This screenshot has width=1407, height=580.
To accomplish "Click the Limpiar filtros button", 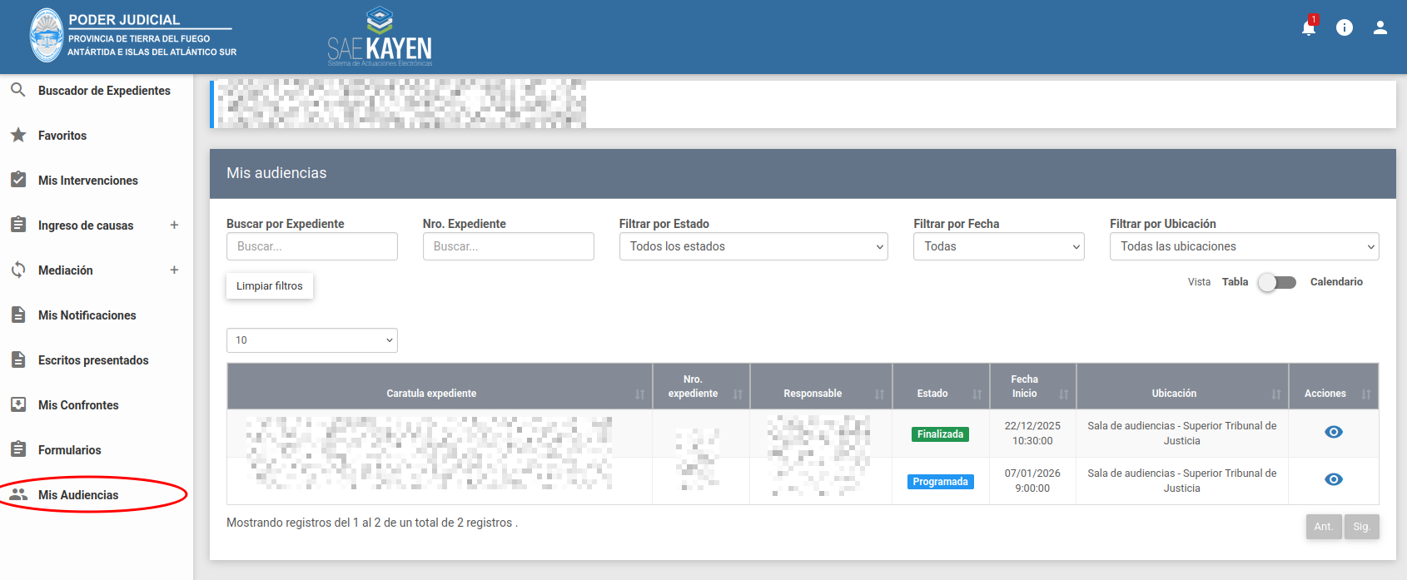I will 269,285.
